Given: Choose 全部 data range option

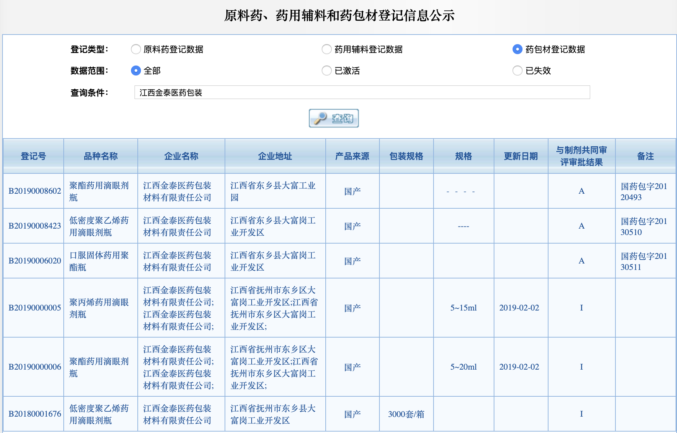Looking at the screenshot, I should (x=136, y=71).
